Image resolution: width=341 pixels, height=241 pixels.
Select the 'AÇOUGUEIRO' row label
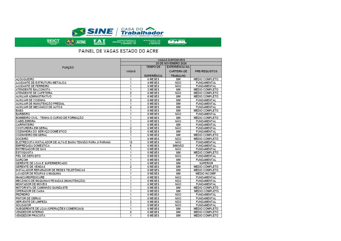pyautogui.click(x=25, y=79)
